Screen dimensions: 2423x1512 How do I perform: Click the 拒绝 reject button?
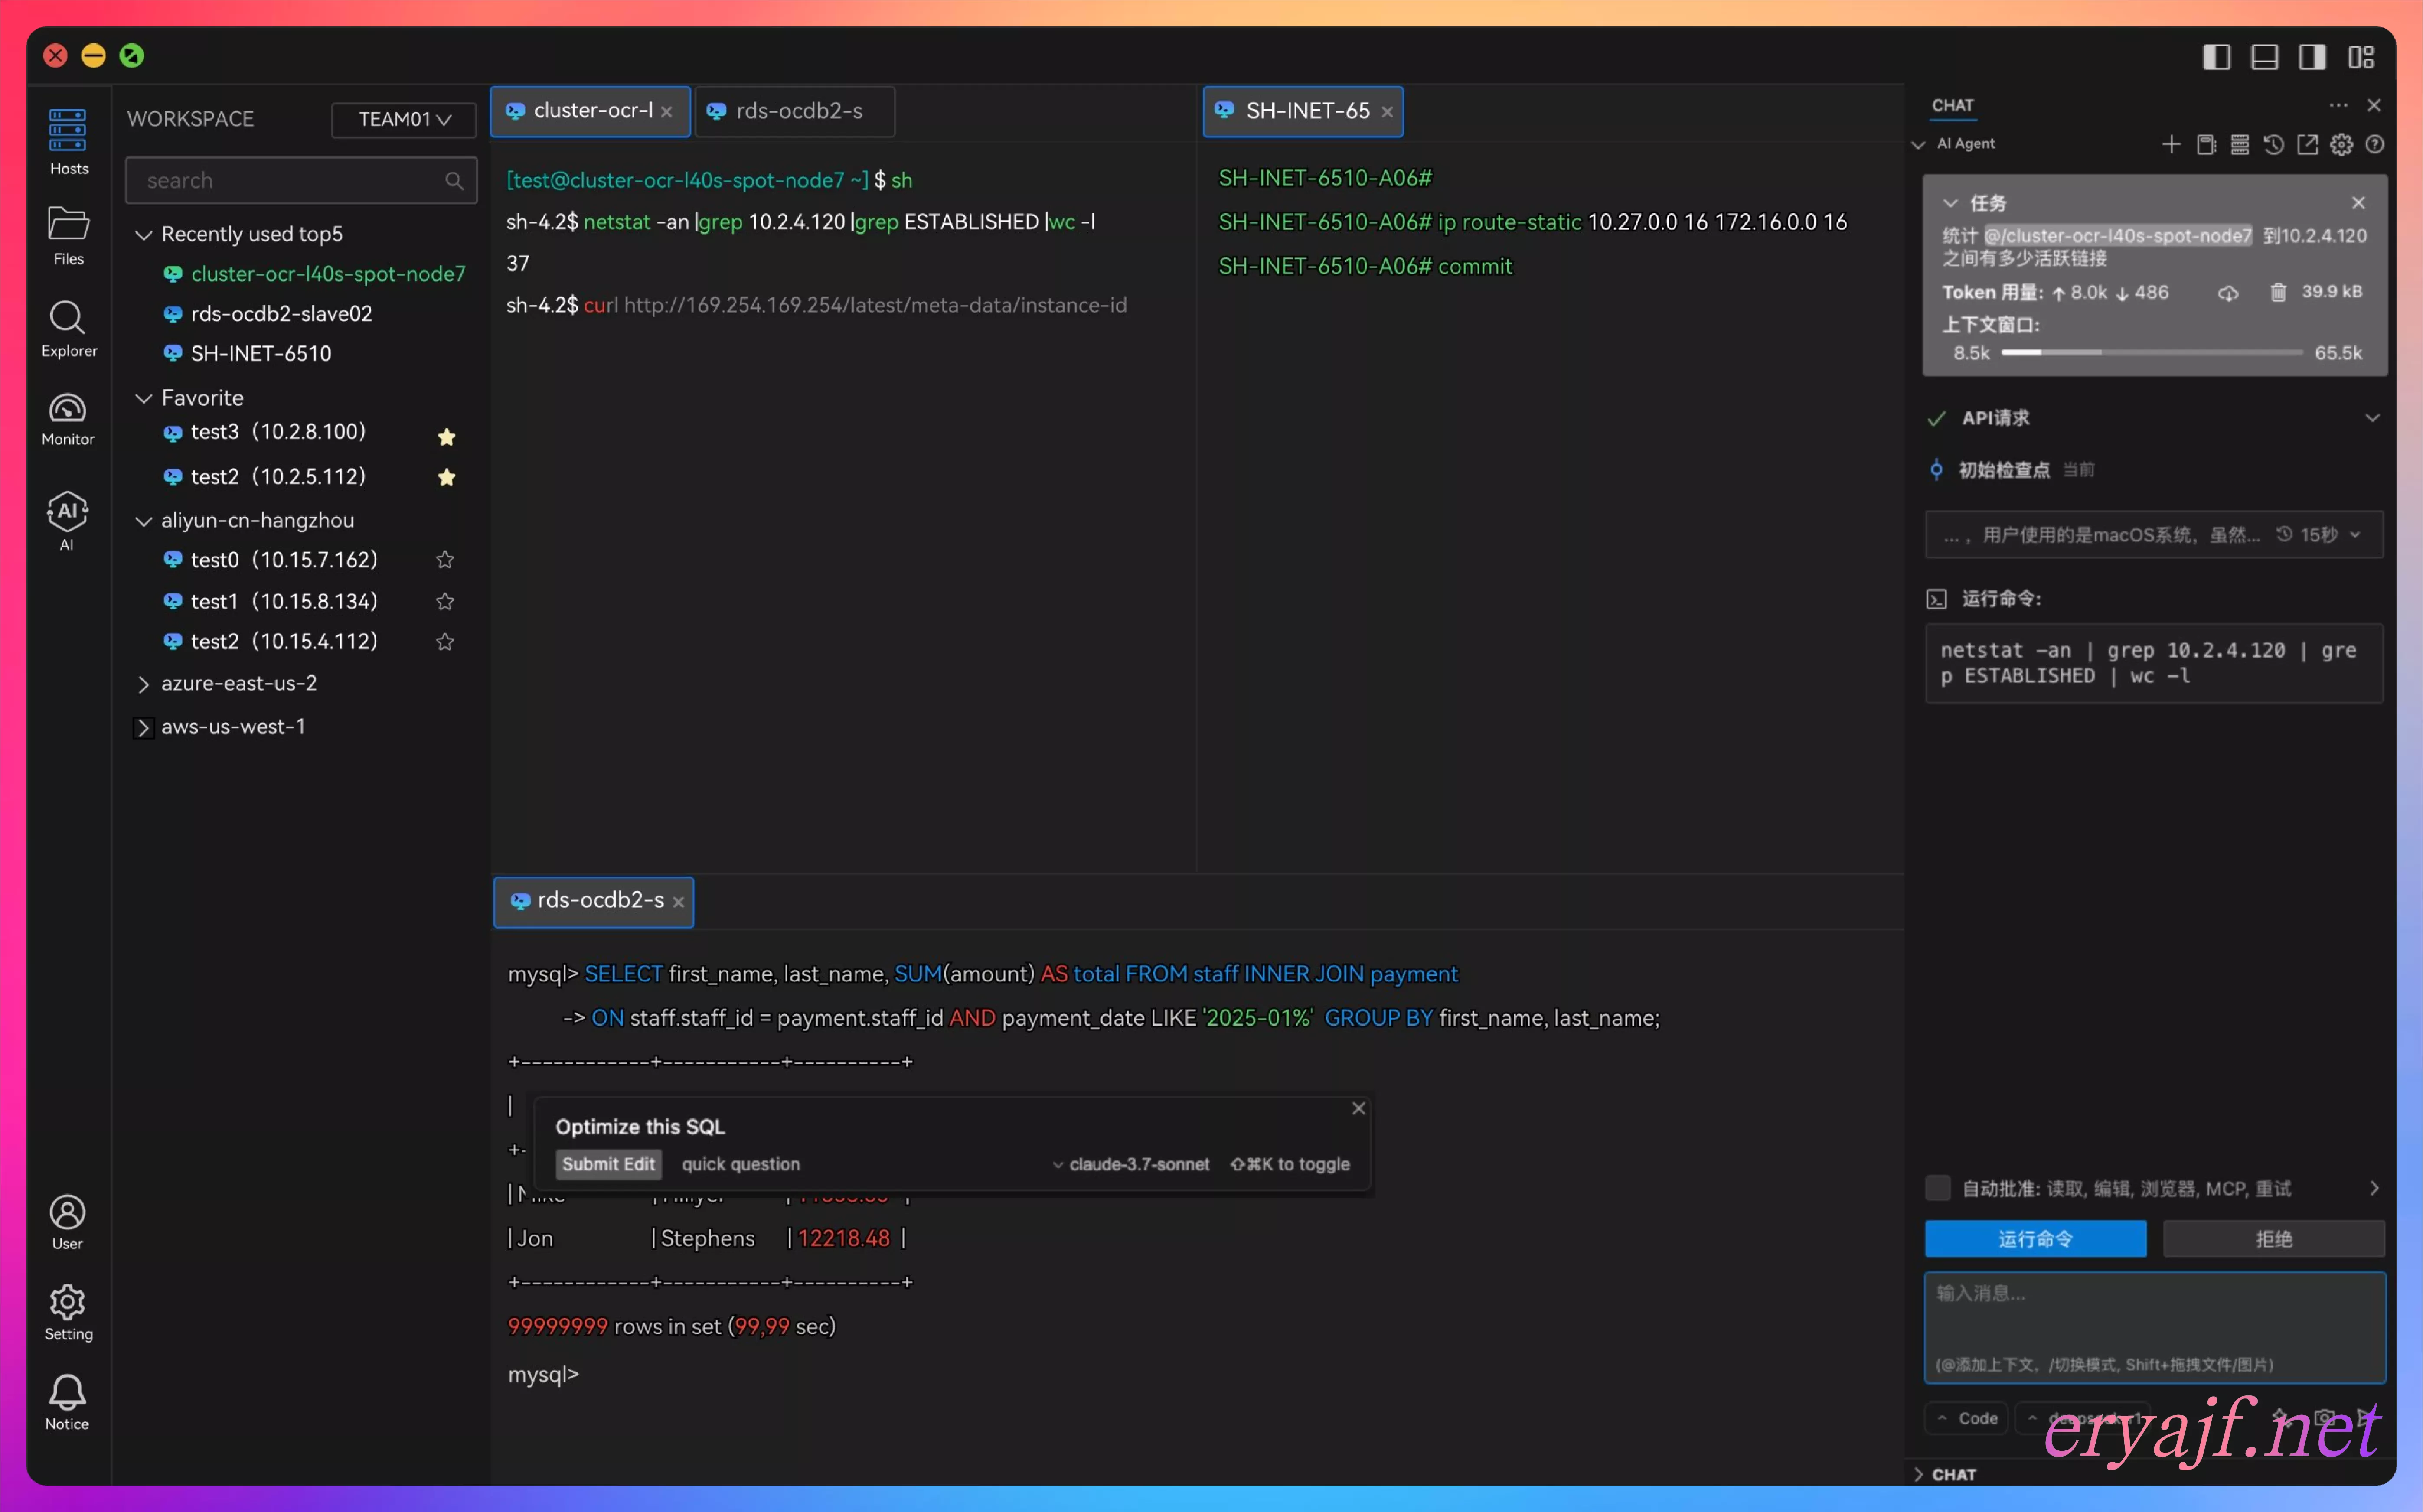tap(2273, 1239)
